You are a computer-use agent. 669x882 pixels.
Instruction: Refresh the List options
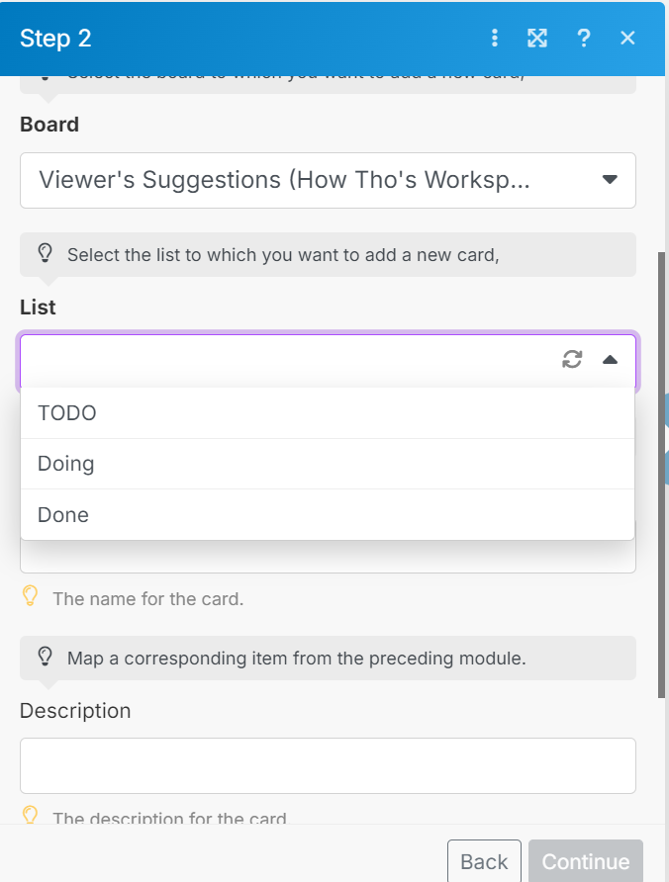(x=572, y=360)
